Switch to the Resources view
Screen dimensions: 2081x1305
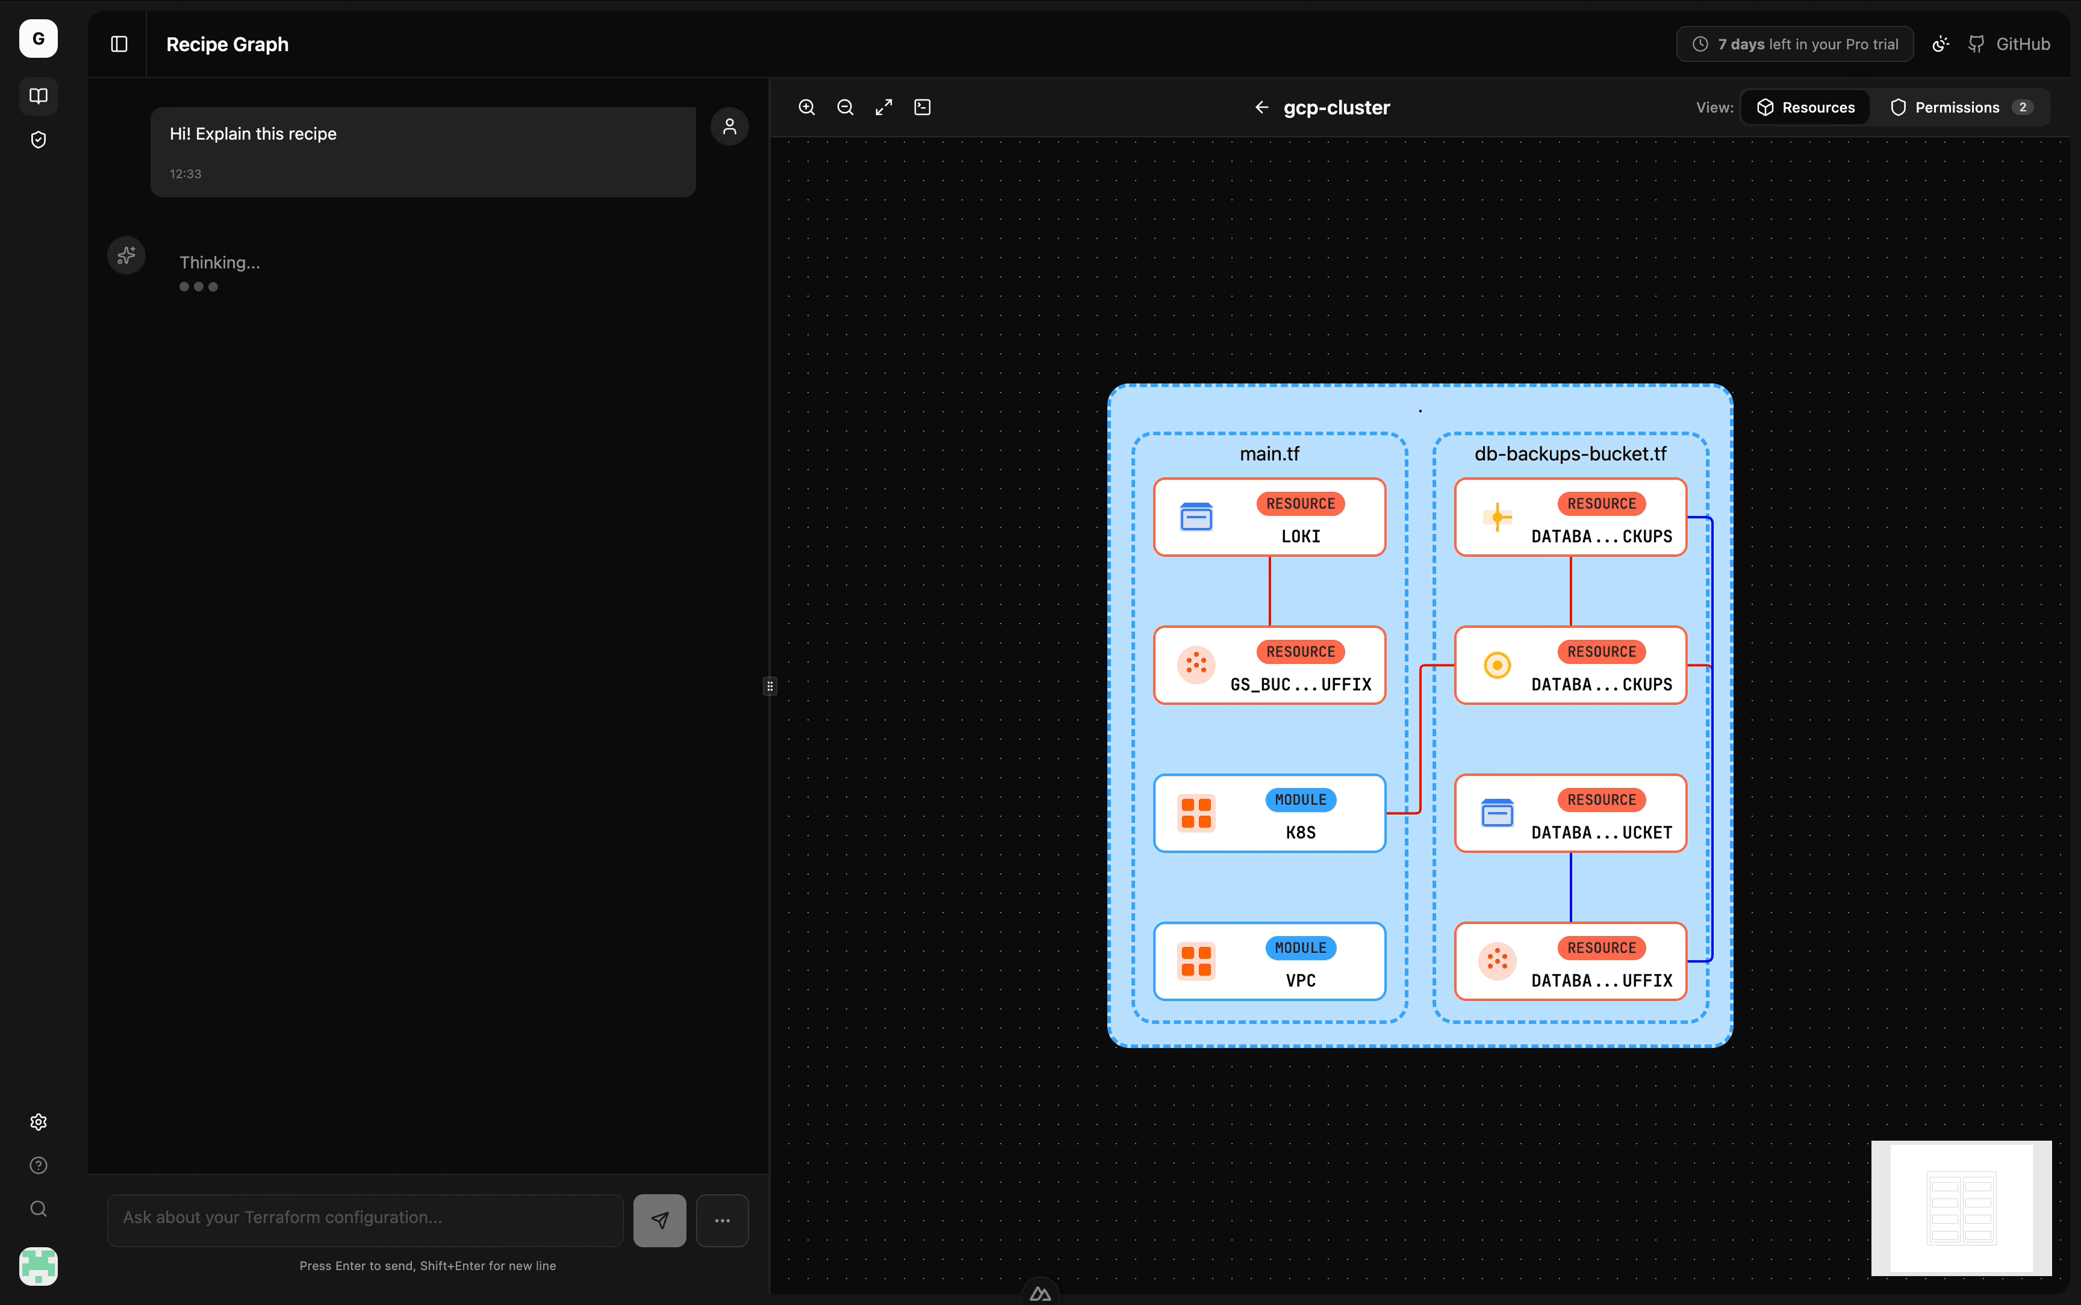(x=1806, y=107)
